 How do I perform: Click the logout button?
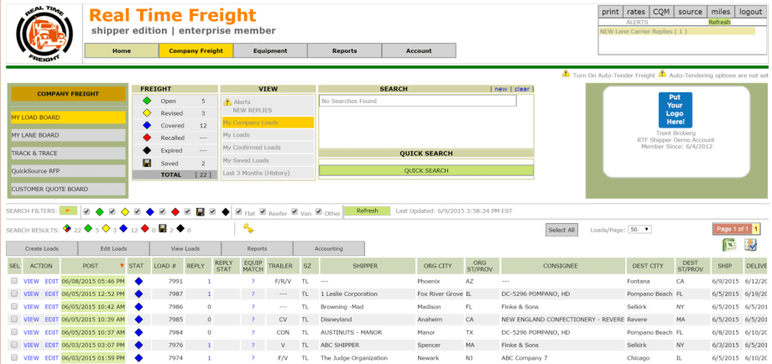(750, 12)
